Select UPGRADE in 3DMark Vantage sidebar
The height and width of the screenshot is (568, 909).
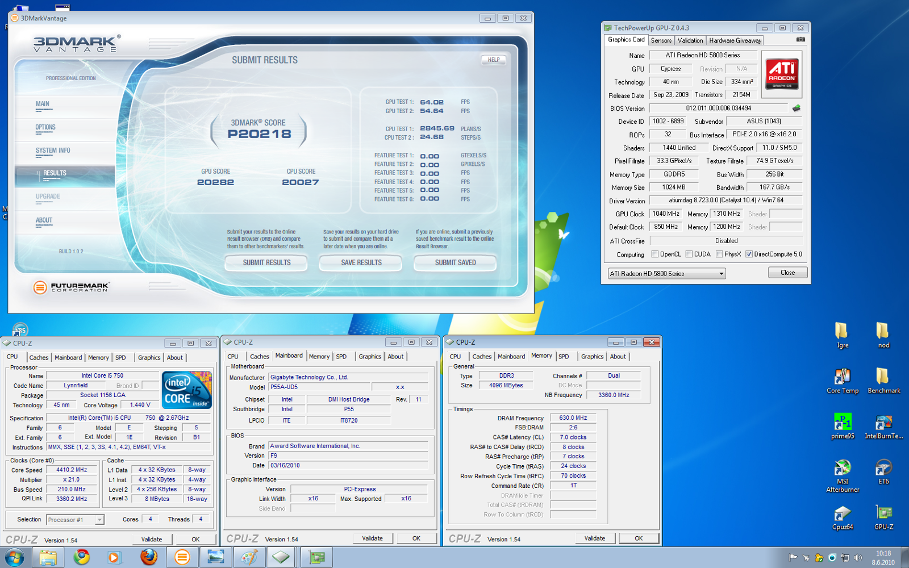pos(48,197)
